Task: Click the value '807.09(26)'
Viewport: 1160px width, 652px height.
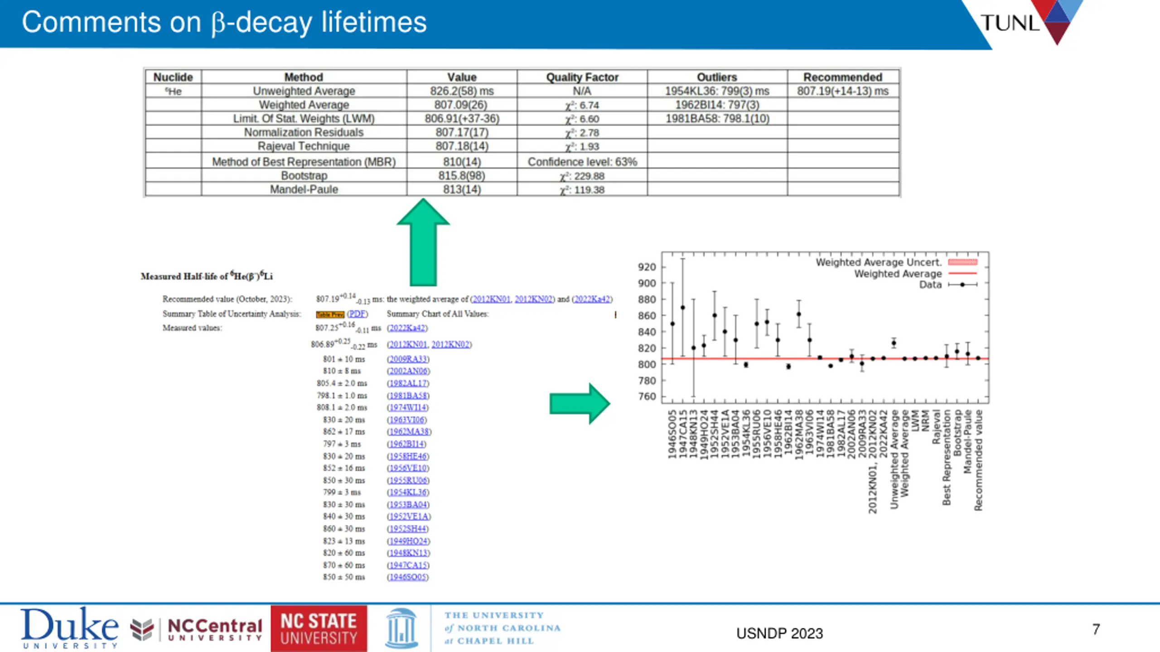Action: coord(461,105)
